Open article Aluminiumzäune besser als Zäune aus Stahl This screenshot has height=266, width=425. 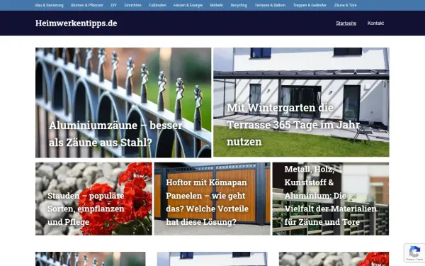tap(123, 103)
